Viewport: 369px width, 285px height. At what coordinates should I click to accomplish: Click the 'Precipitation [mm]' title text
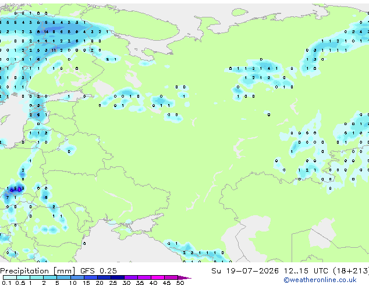click(x=38, y=271)
